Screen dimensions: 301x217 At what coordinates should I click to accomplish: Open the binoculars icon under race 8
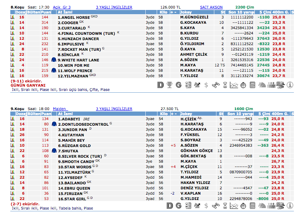pos(215,85)
